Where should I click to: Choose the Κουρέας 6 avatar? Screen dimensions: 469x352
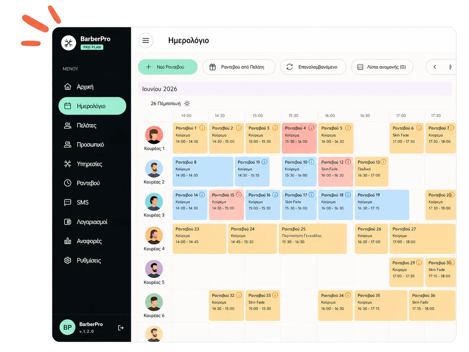pyautogui.click(x=154, y=302)
